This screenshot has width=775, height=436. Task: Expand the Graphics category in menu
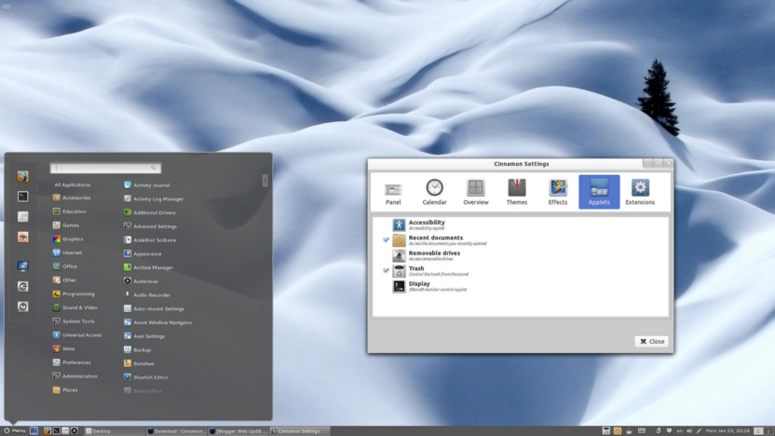tap(72, 239)
